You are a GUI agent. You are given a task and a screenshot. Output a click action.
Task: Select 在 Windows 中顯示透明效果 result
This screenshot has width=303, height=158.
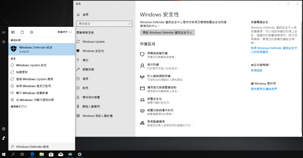(x=42, y=100)
